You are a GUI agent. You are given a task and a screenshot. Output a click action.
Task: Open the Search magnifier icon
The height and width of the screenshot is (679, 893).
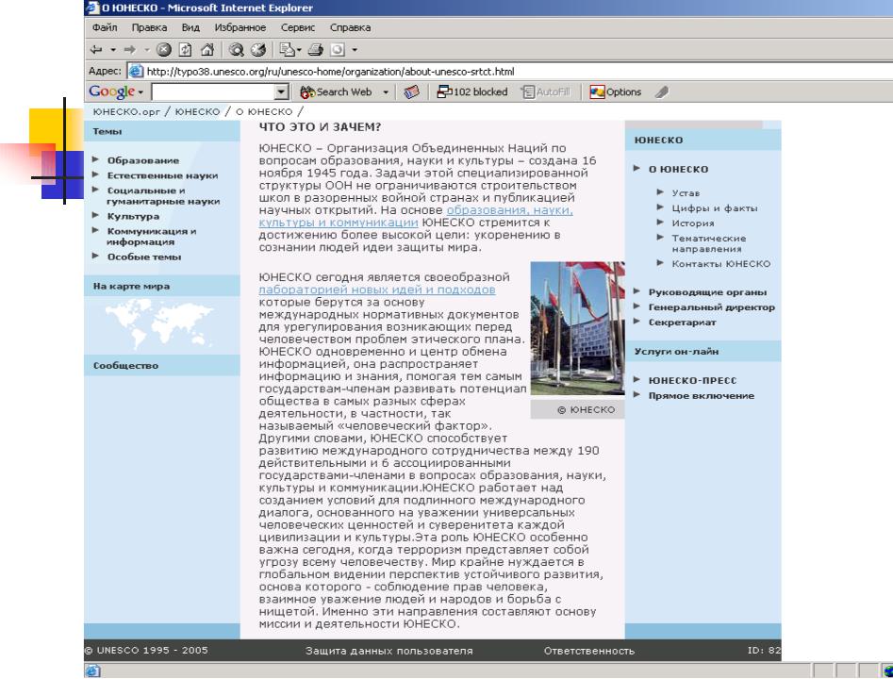236,50
